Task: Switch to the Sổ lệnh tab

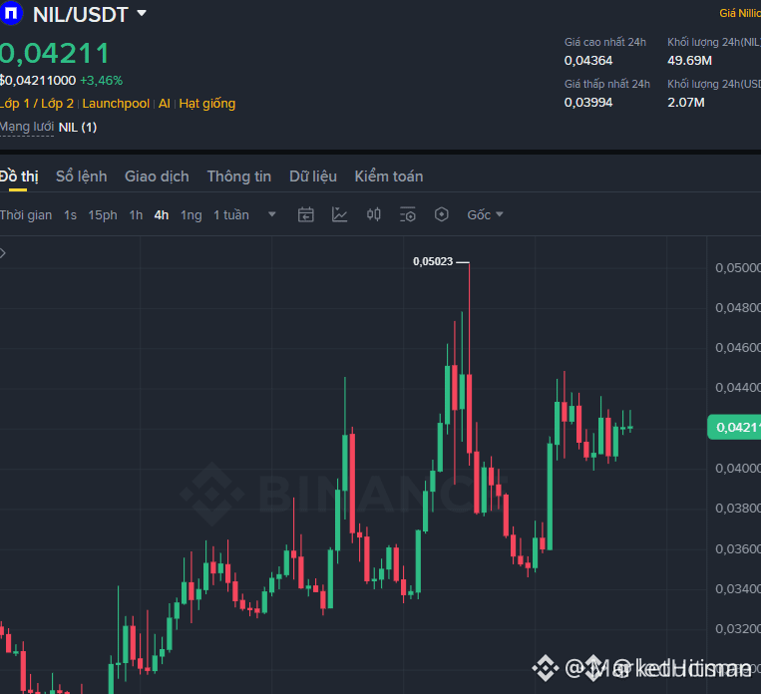Action: [x=82, y=176]
